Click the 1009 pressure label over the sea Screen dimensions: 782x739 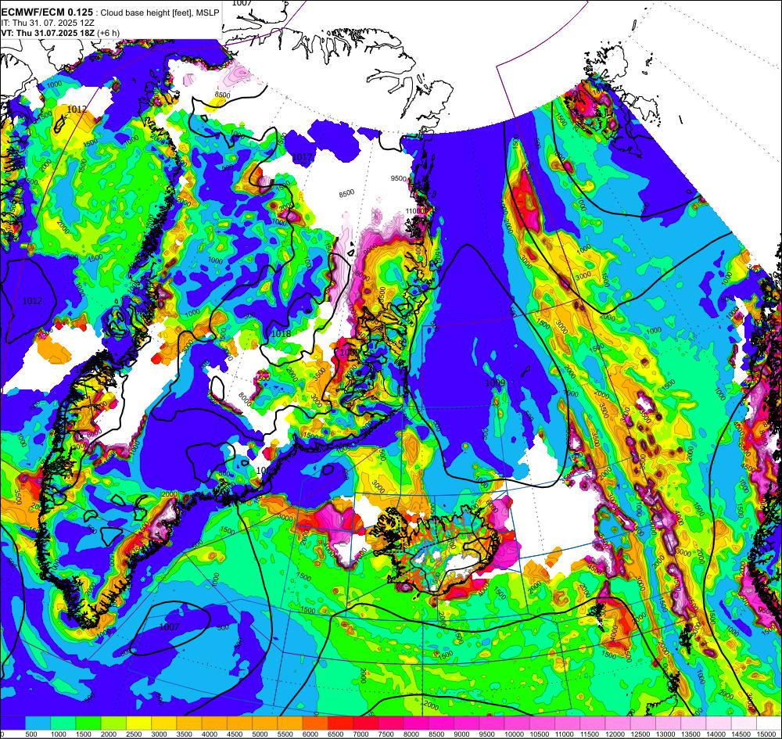(x=495, y=382)
